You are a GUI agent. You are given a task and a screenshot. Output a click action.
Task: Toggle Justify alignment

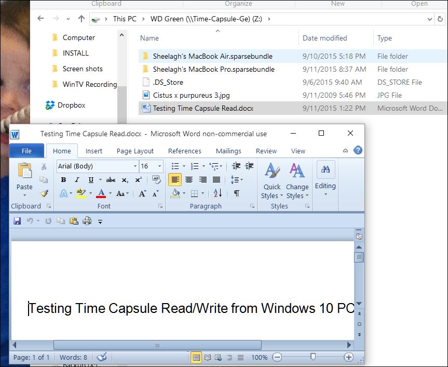click(216, 180)
